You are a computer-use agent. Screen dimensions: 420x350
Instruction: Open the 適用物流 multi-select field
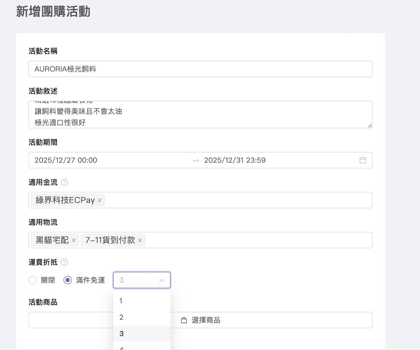coord(256,240)
